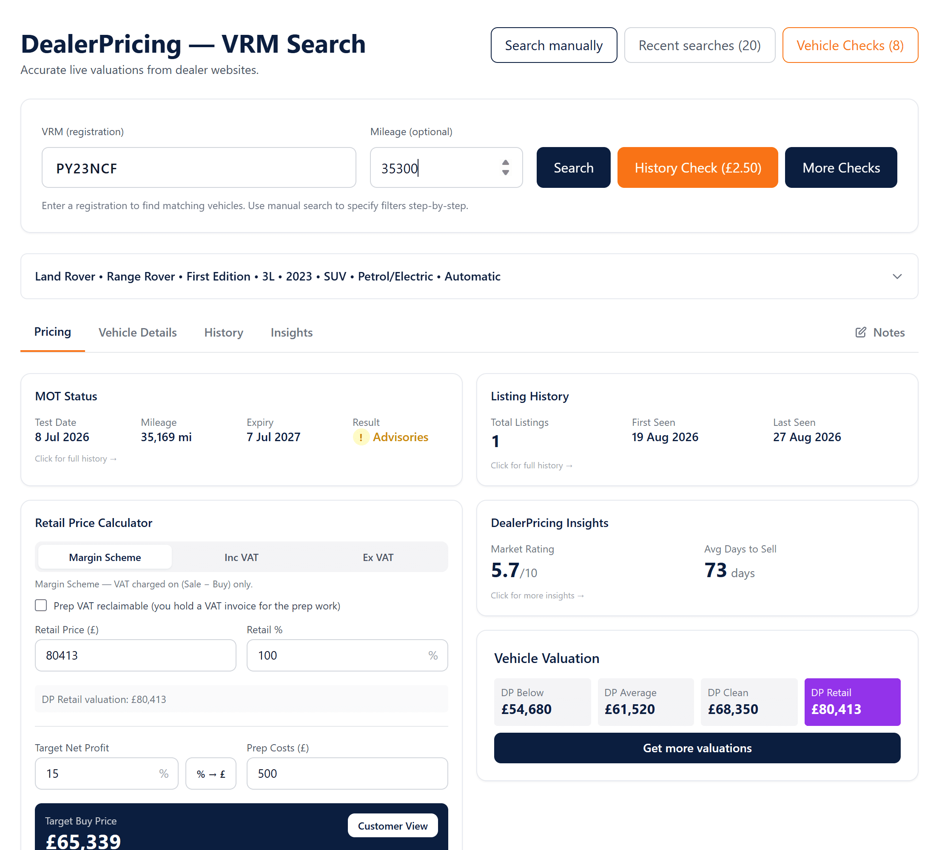The width and height of the screenshot is (939, 850).
Task: Click the Advisories result text
Action: [400, 437]
